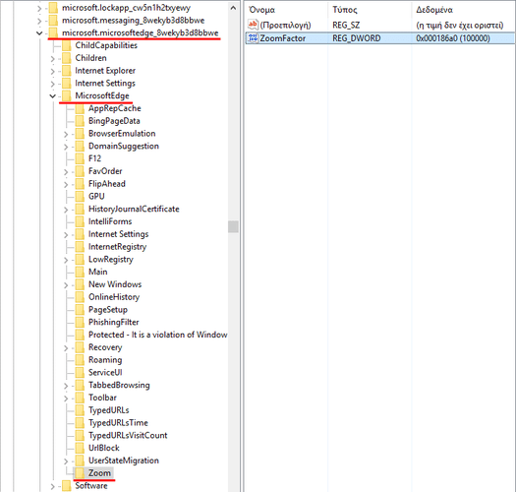Image resolution: width=516 pixels, height=492 pixels.
Task: Click the Roaming folder icon
Action: [x=80, y=360]
